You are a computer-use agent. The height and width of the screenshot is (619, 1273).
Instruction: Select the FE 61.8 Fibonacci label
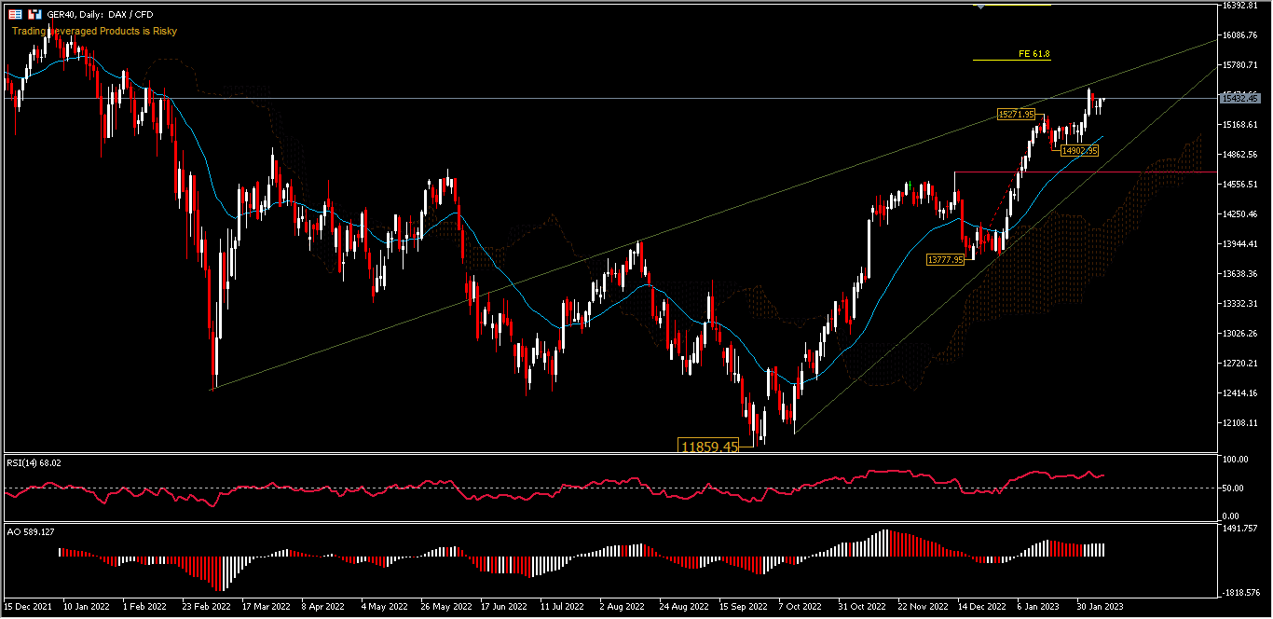[1033, 54]
